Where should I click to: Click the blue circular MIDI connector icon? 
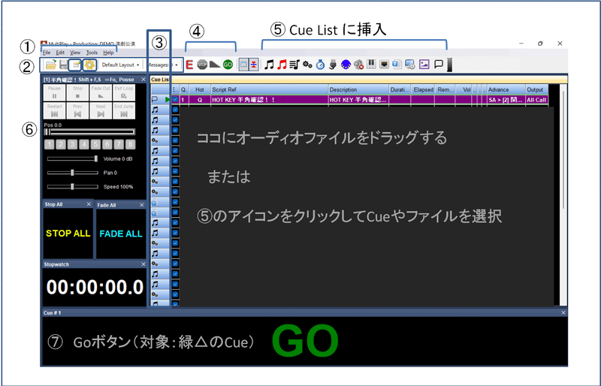pos(346,65)
